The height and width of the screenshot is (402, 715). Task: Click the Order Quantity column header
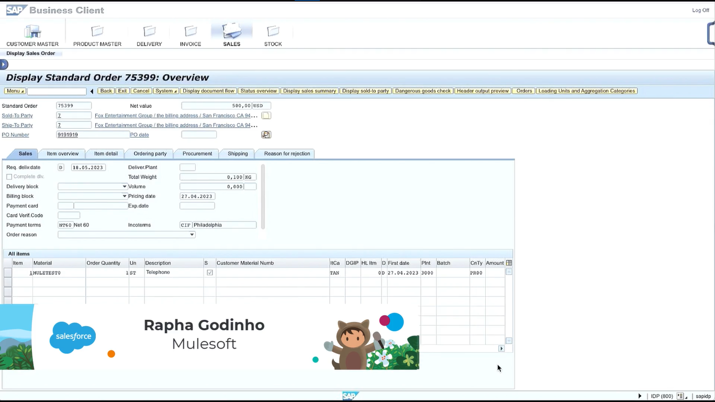[107, 263]
